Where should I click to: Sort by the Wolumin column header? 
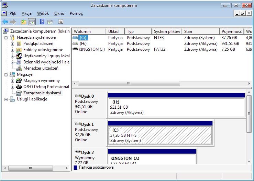(89, 31)
